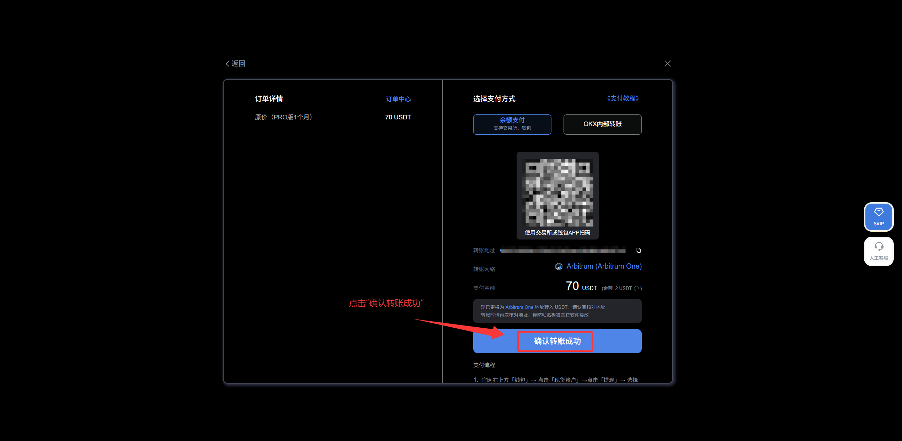
Task: Copy the transfer address using copy icon
Action: pyautogui.click(x=638, y=250)
